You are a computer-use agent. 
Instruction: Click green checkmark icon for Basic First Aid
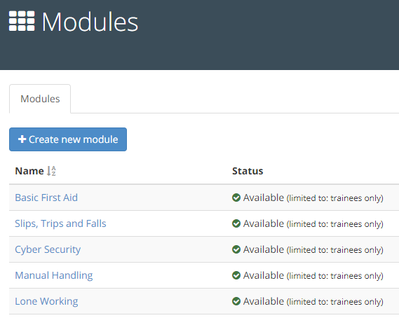236,198
